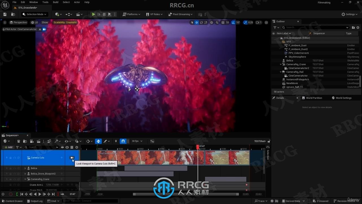Expand the VP Roles dropdown

pyautogui.click(x=154, y=14)
